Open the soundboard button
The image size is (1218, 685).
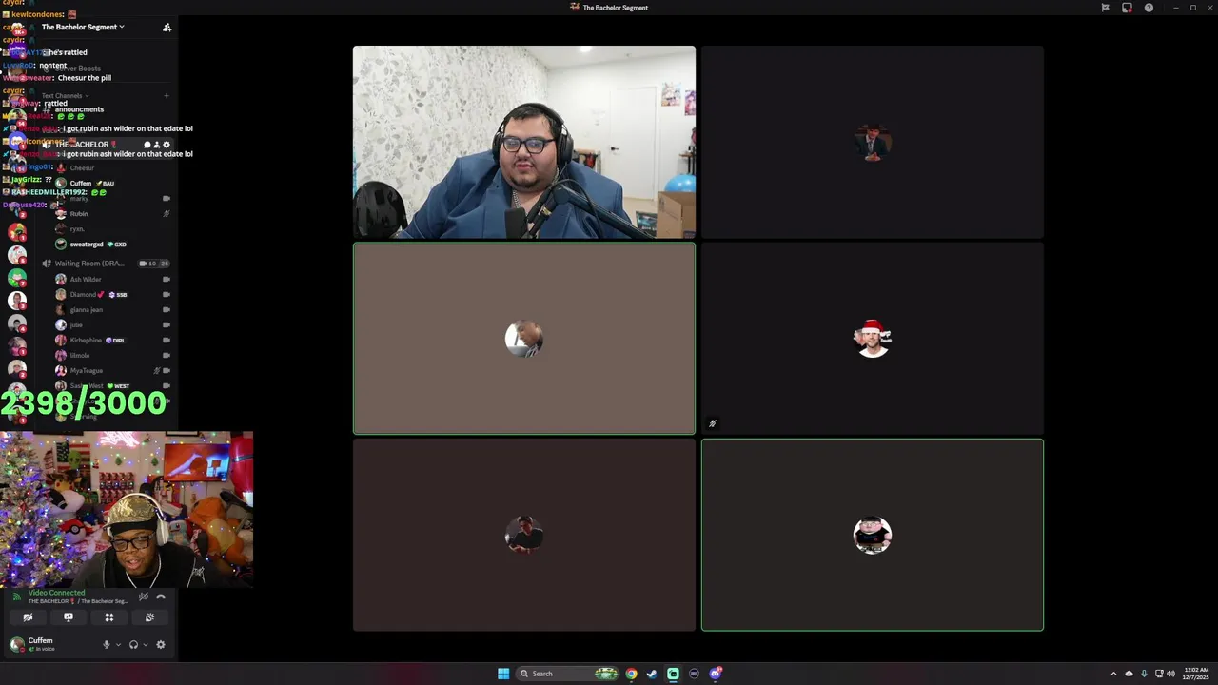149,617
